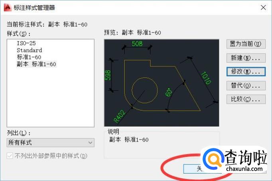The width and height of the screenshot is (272, 181).
Task: Open 比较(C)... compare dialog
Action: (246, 99)
